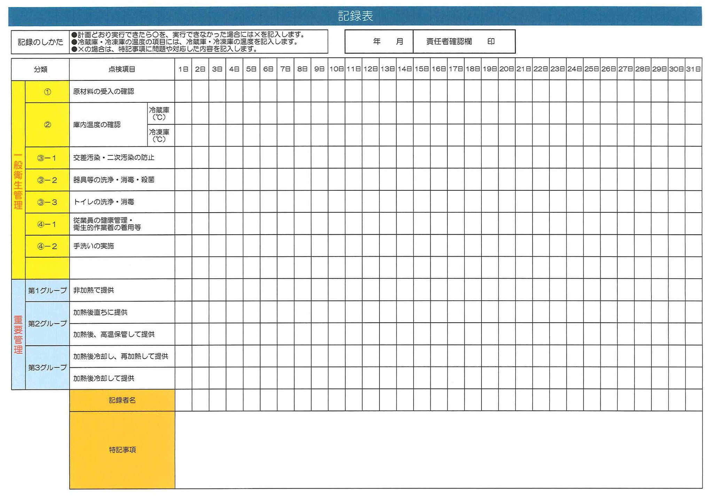Click the 責任者確認欄 印 field
This screenshot has width=713, height=498.
point(464,41)
